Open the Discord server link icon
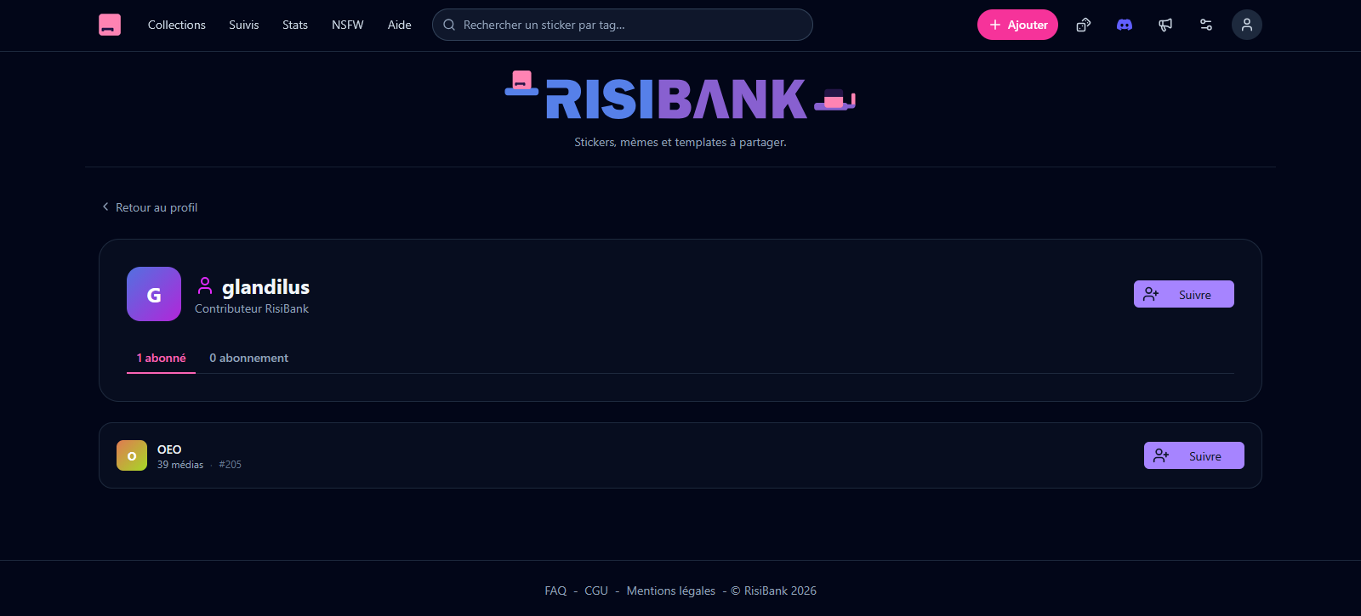This screenshot has height=616, width=1361. pos(1125,25)
